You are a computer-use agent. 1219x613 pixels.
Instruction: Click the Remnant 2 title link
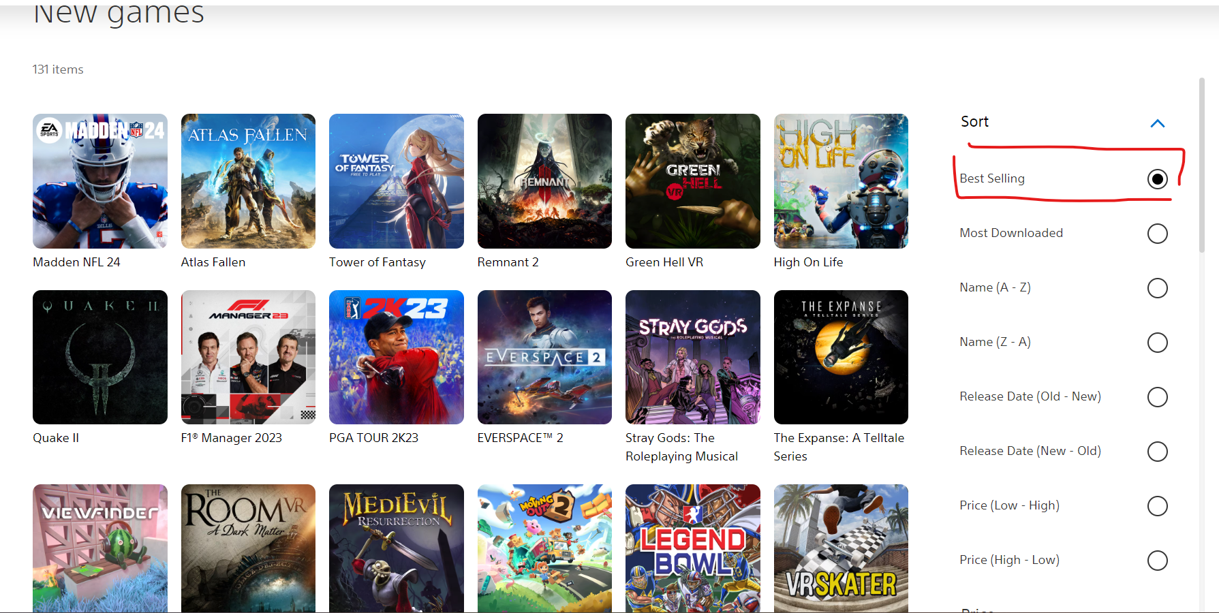pyautogui.click(x=508, y=262)
